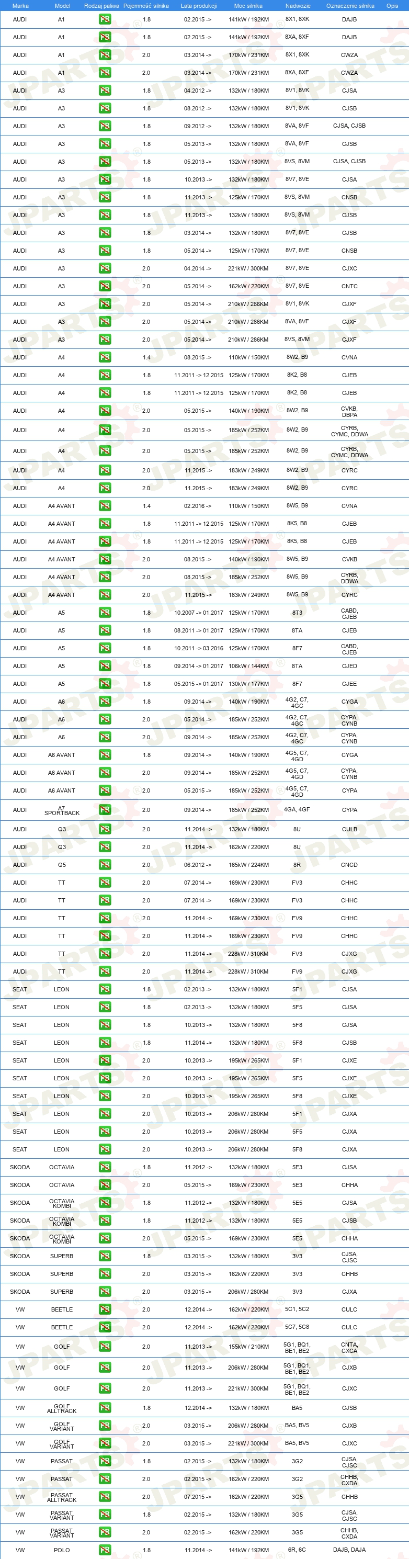Select the 4GA, 4GF body code cell
The height and width of the screenshot is (1559, 409).
coord(297,809)
